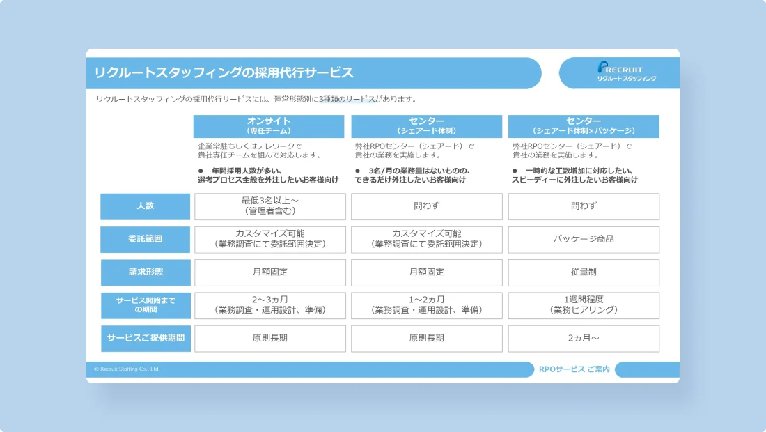Click the 最低3名以上～（管理者含む） cell

coord(269,206)
